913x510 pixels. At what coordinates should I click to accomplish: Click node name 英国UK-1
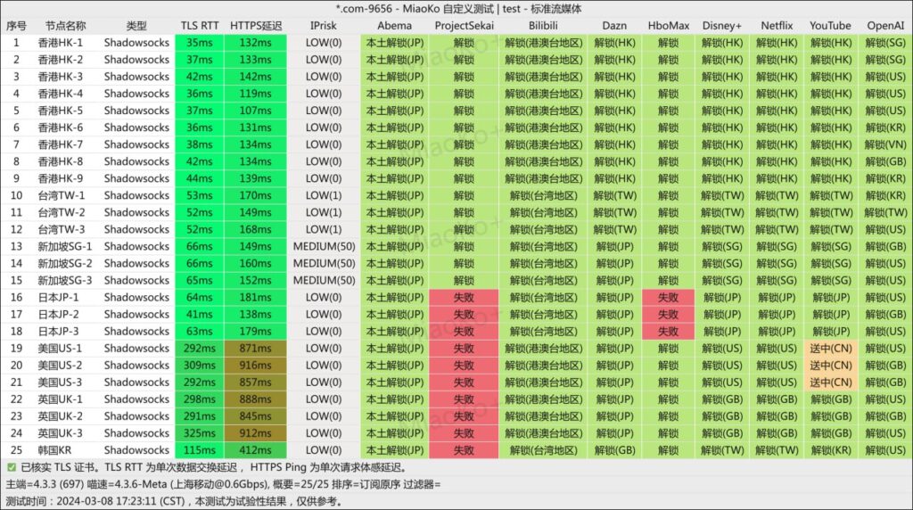[x=60, y=399]
